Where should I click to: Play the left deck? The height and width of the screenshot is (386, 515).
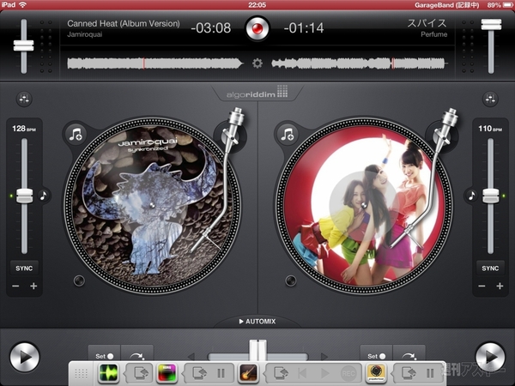(25, 357)
